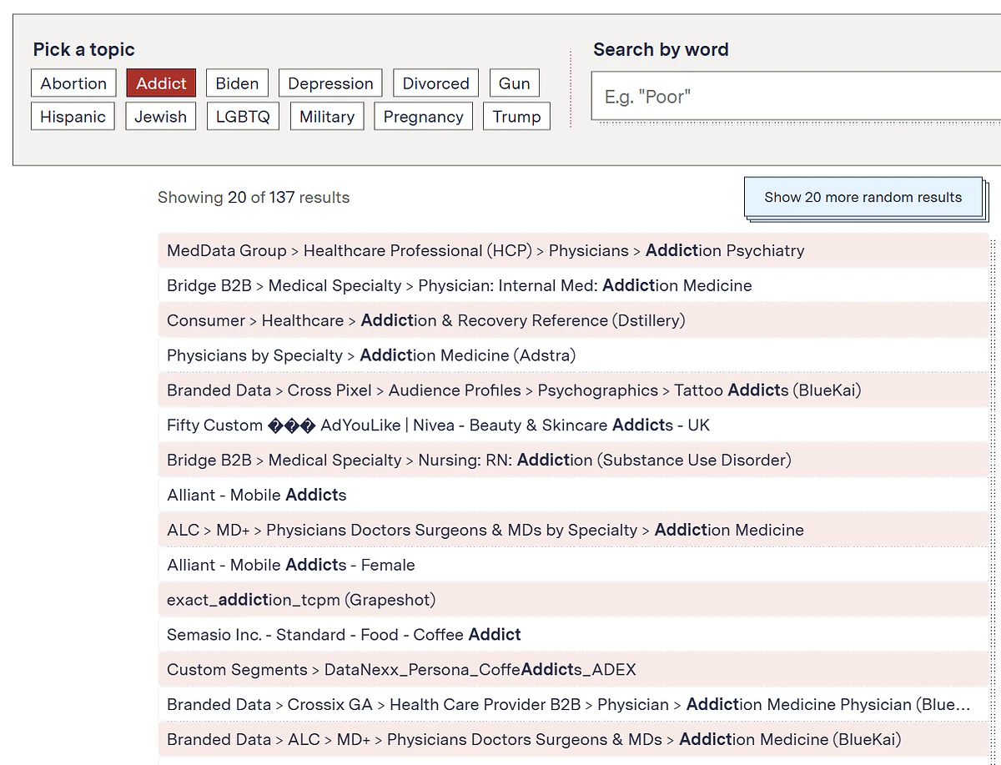Click the exact_addiction_tcpm (Grapeshot) result

pyautogui.click(x=572, y=600)
